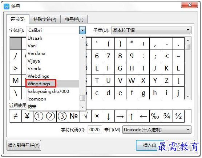
Task: Select the forward slash / cell
Action: 16,56
